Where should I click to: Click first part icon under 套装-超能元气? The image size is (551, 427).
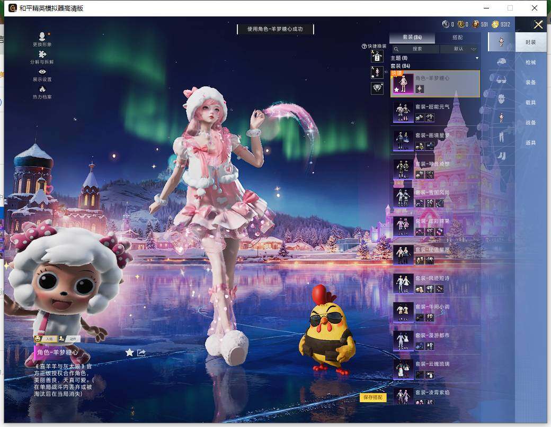[x=420, y=118]
